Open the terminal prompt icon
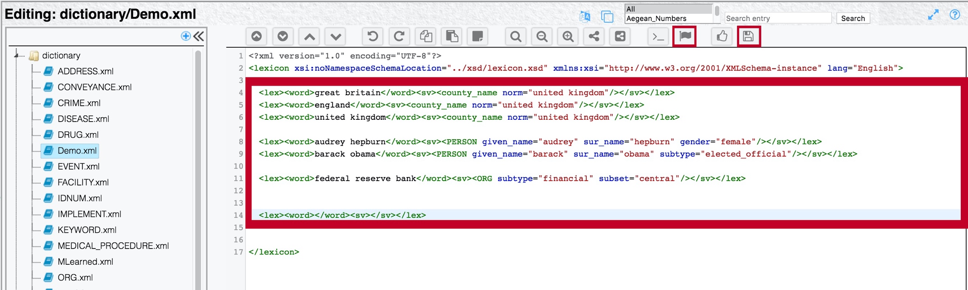Viewport: 968px width, 290px height. coord(658,36)
